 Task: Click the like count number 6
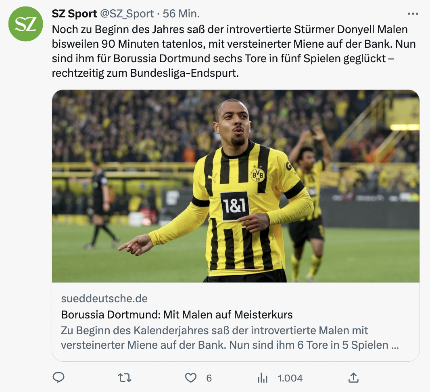[x=209, y=378]
